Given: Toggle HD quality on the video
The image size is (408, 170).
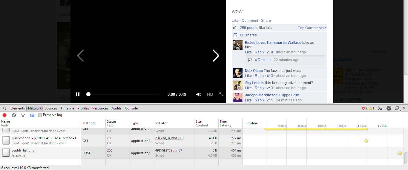Looking at the screenshot, I should [x=210, y=94].
